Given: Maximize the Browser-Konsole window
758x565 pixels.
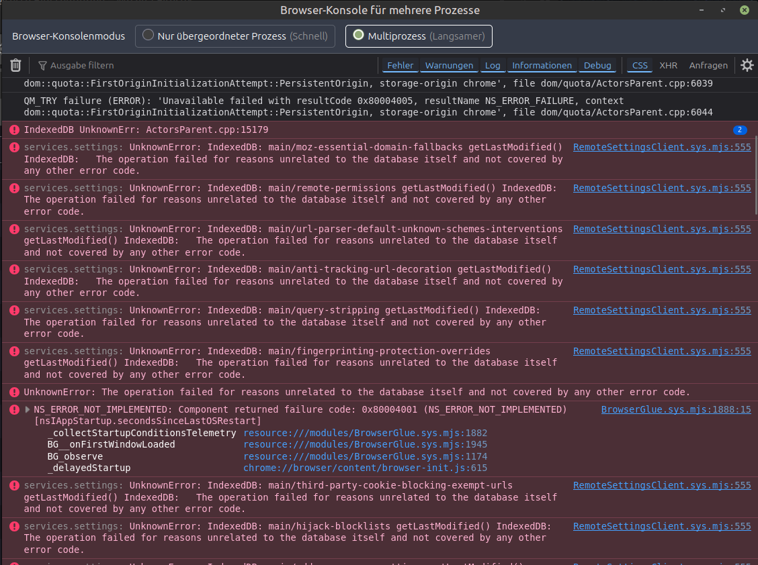Looking at the screenshot, I should 723,10.
